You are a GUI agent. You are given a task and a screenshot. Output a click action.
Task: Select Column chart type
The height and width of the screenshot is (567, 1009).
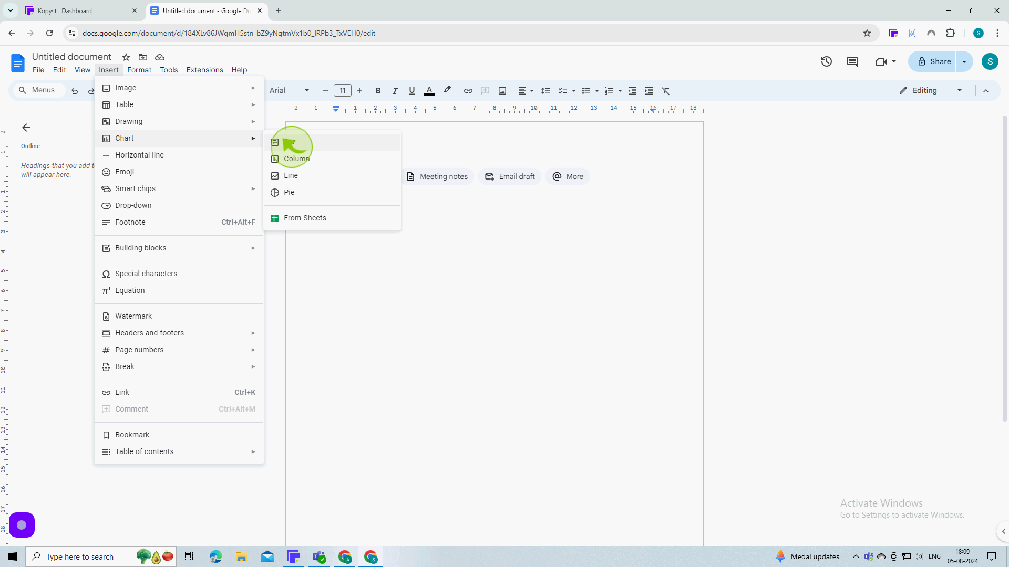tap(296, 159)
